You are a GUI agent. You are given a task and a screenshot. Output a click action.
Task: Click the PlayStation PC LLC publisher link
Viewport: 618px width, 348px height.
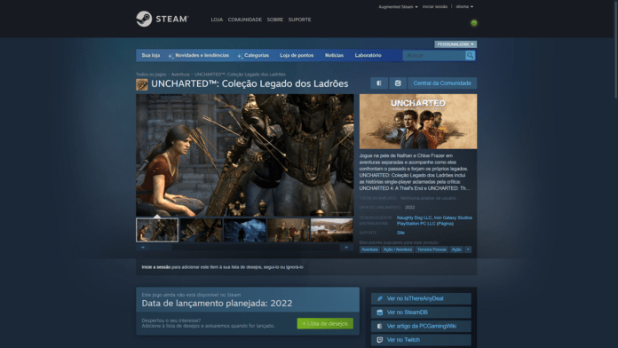tap(416, 224)
